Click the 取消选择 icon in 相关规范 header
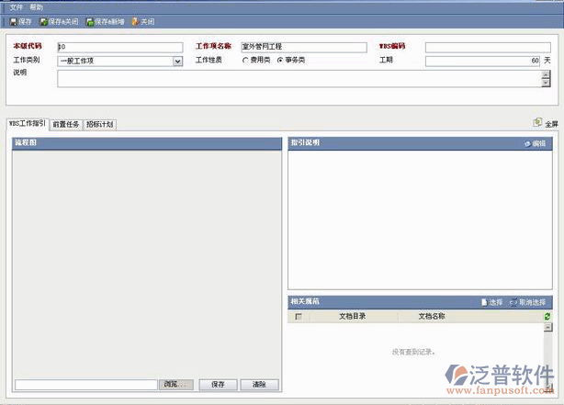Viewport: 564px width, 405px height. (513, 302)
